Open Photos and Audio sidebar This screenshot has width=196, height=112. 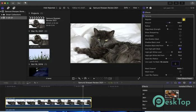pyautogui.click(x=8, y=8)
